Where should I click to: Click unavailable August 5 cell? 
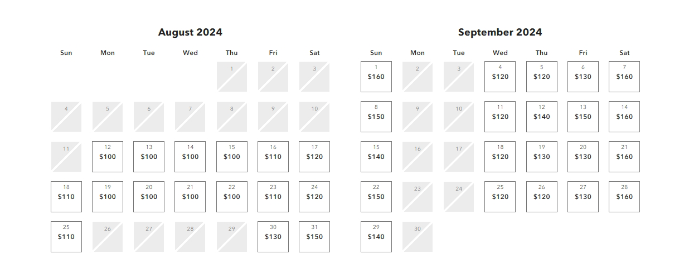pos(108,117)
